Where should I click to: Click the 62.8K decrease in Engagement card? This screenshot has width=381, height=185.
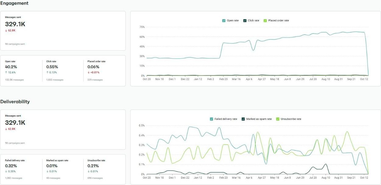point(10,30)
